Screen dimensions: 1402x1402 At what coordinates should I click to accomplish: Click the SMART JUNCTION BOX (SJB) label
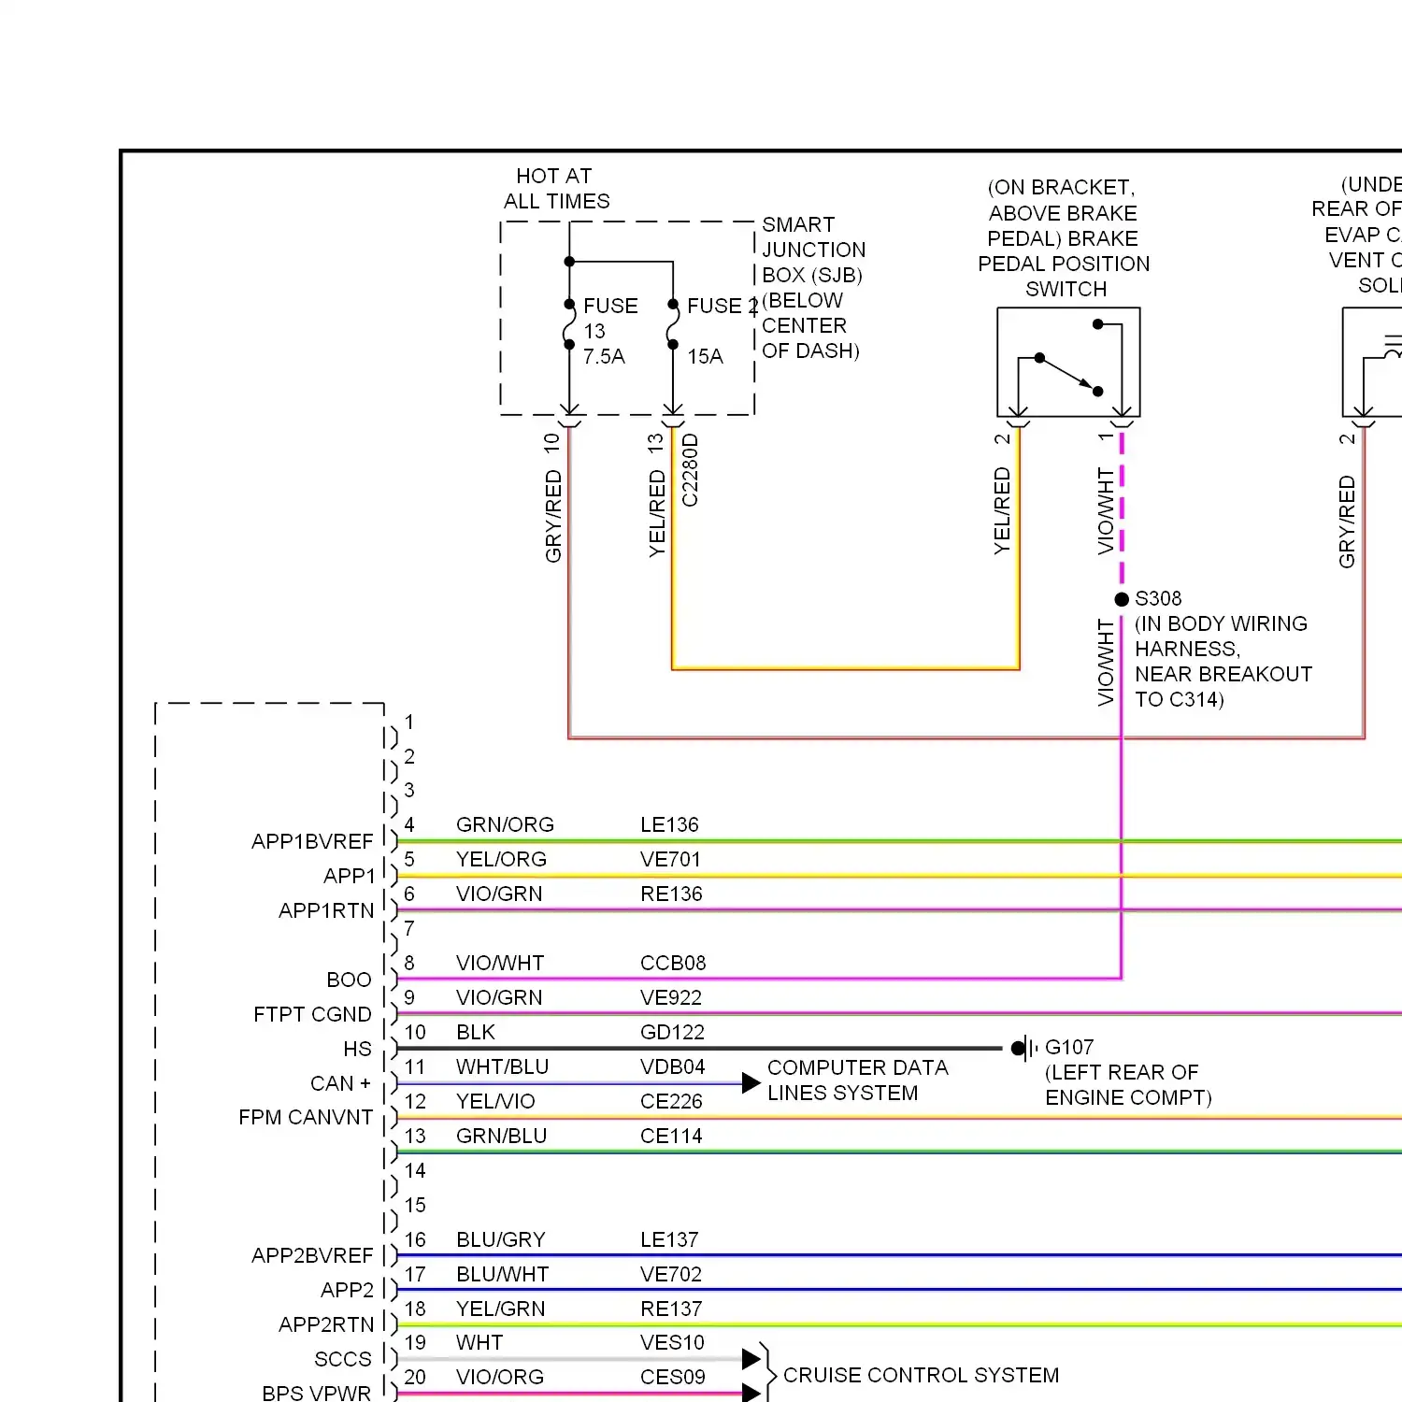[813, 250]
